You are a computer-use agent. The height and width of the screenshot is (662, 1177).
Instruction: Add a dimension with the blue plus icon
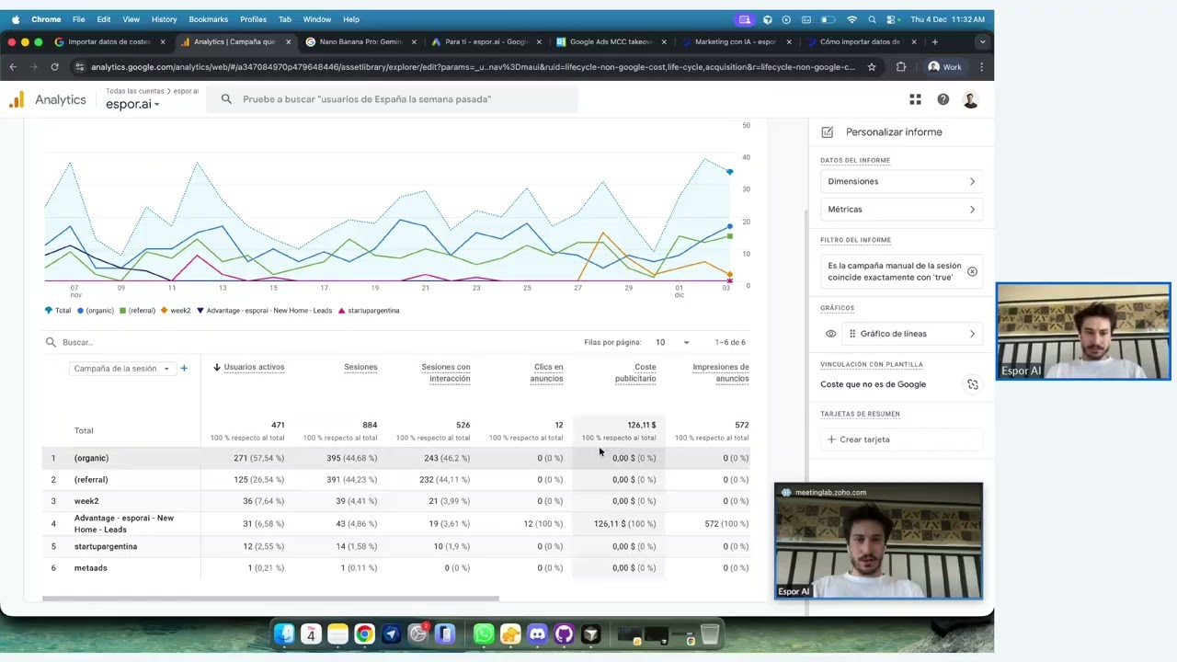[x=184, y=368]
